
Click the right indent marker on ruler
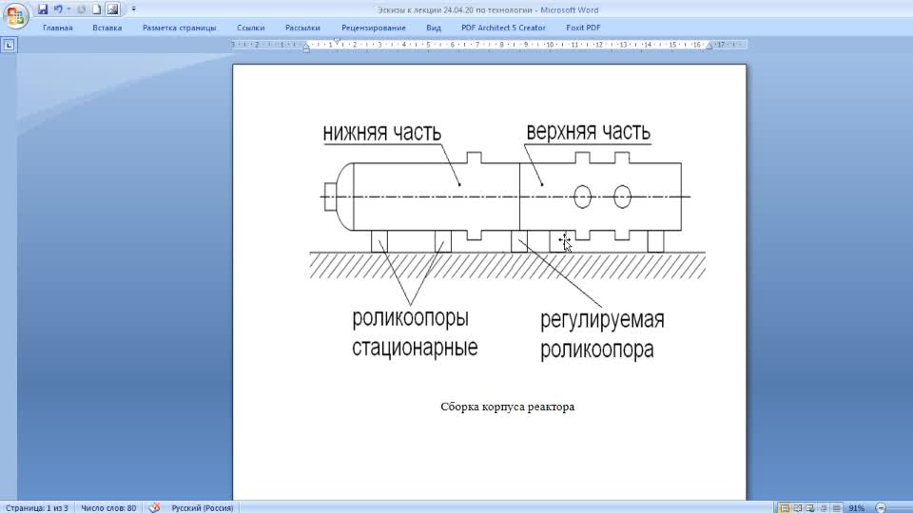pyautogui.click(x=709, y=46)
